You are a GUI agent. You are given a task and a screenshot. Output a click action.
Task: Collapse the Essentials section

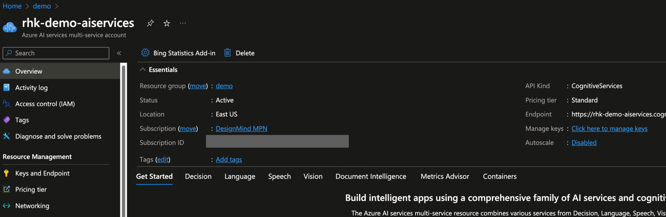coord(143,70)
